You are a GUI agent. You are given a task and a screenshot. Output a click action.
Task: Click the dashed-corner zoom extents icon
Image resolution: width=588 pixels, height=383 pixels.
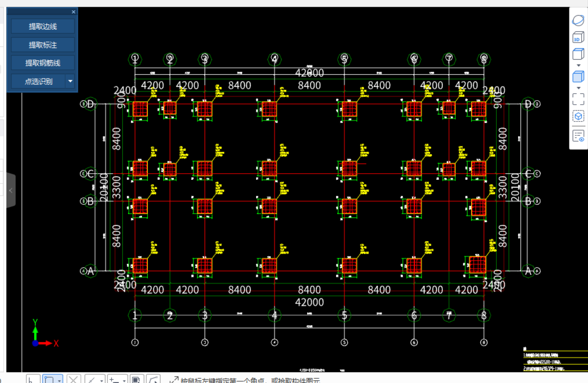coord(578,99)
